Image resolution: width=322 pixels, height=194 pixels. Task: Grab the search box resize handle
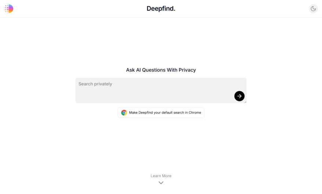245,102
